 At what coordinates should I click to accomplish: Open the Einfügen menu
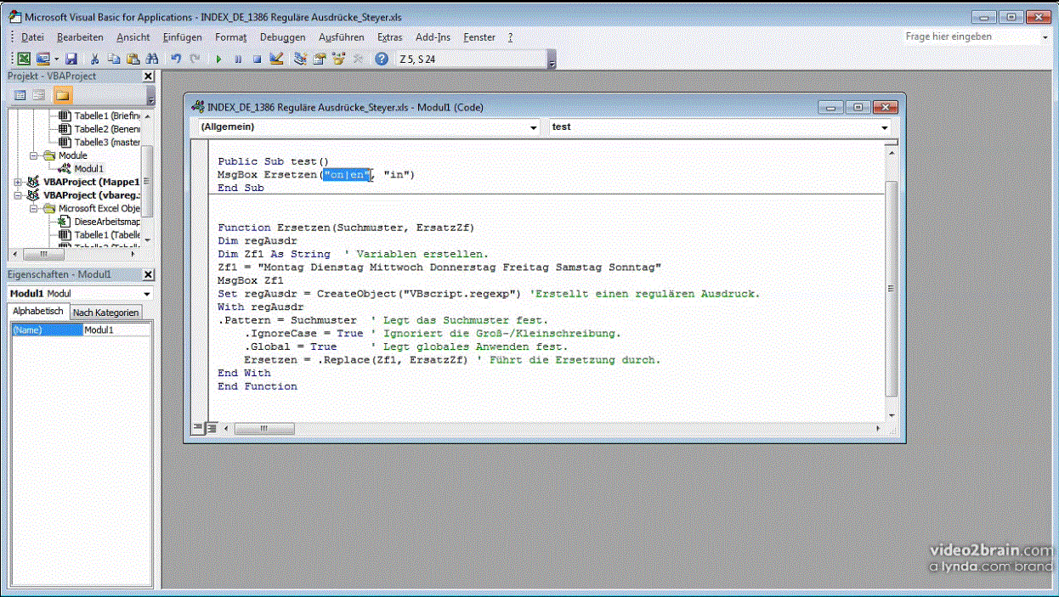[x=183, y=37]
